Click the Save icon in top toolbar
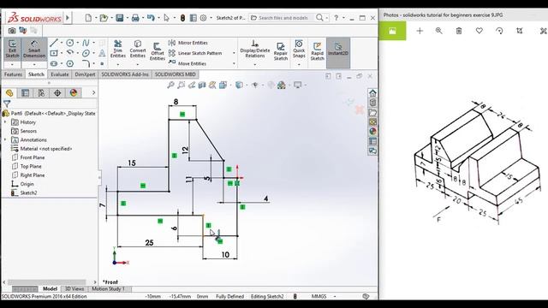The height and width of the screenshot is (308, 548). (x=120, y=17)
